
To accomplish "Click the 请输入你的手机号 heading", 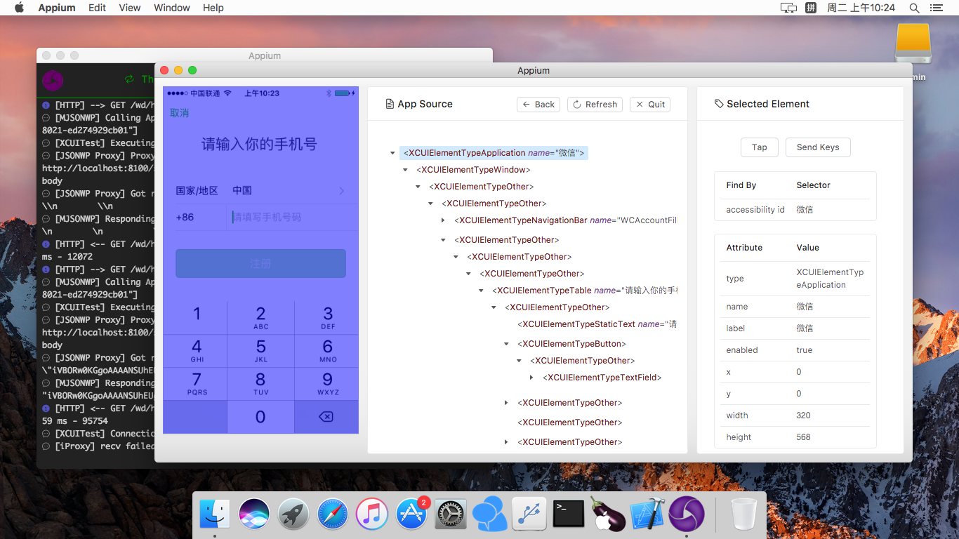I will [x=260, y=145].
